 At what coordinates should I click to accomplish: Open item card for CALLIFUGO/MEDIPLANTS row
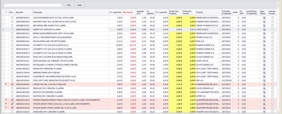click(x=264, y=18)
